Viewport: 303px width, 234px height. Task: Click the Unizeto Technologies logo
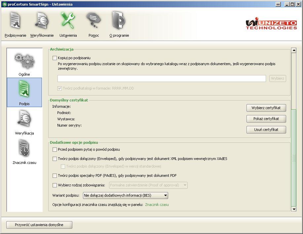coord(271,23)
